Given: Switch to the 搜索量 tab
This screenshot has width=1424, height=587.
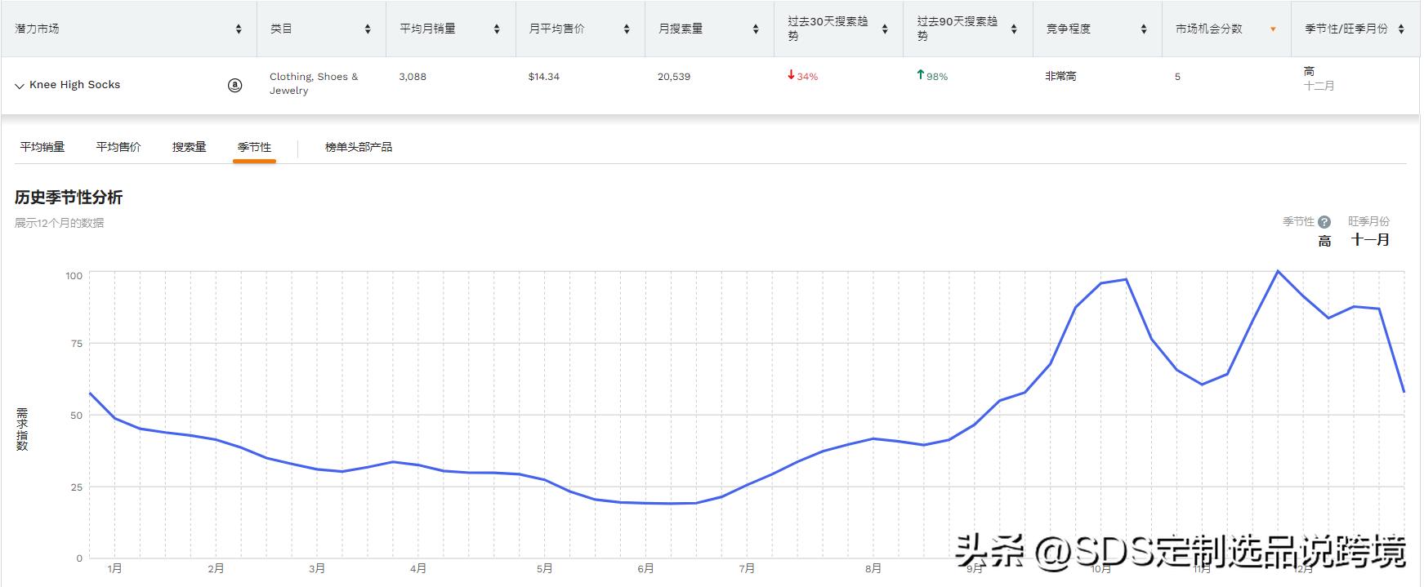Looking at the screenshot, I should pos(189,147).
